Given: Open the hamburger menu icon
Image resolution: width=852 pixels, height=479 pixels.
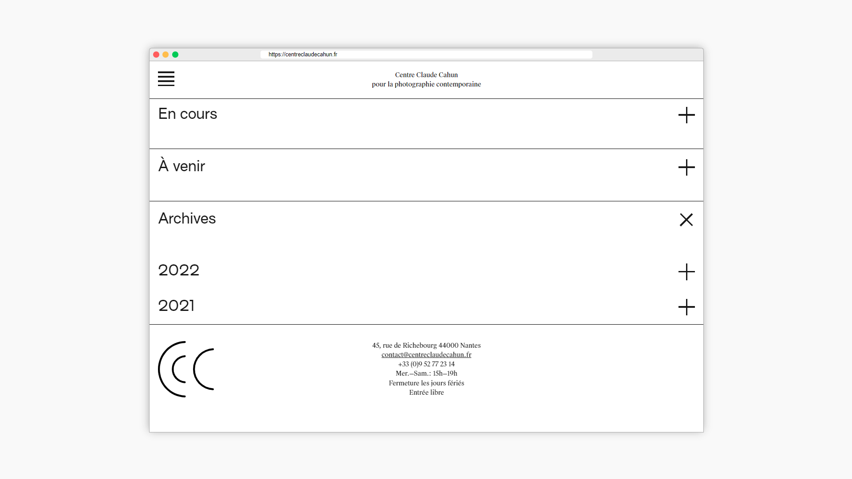Looking at the screenshot, I should tap(166, 79).
